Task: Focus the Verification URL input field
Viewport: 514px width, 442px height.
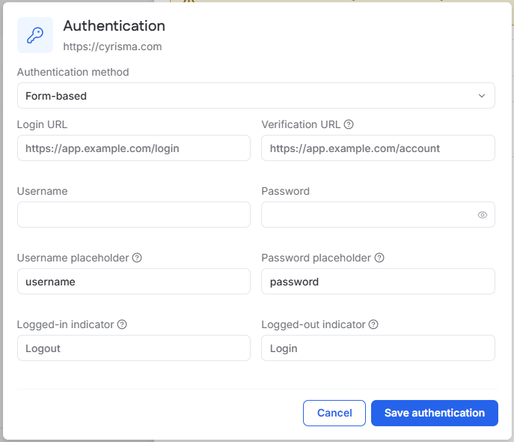Action: [378, 148]
